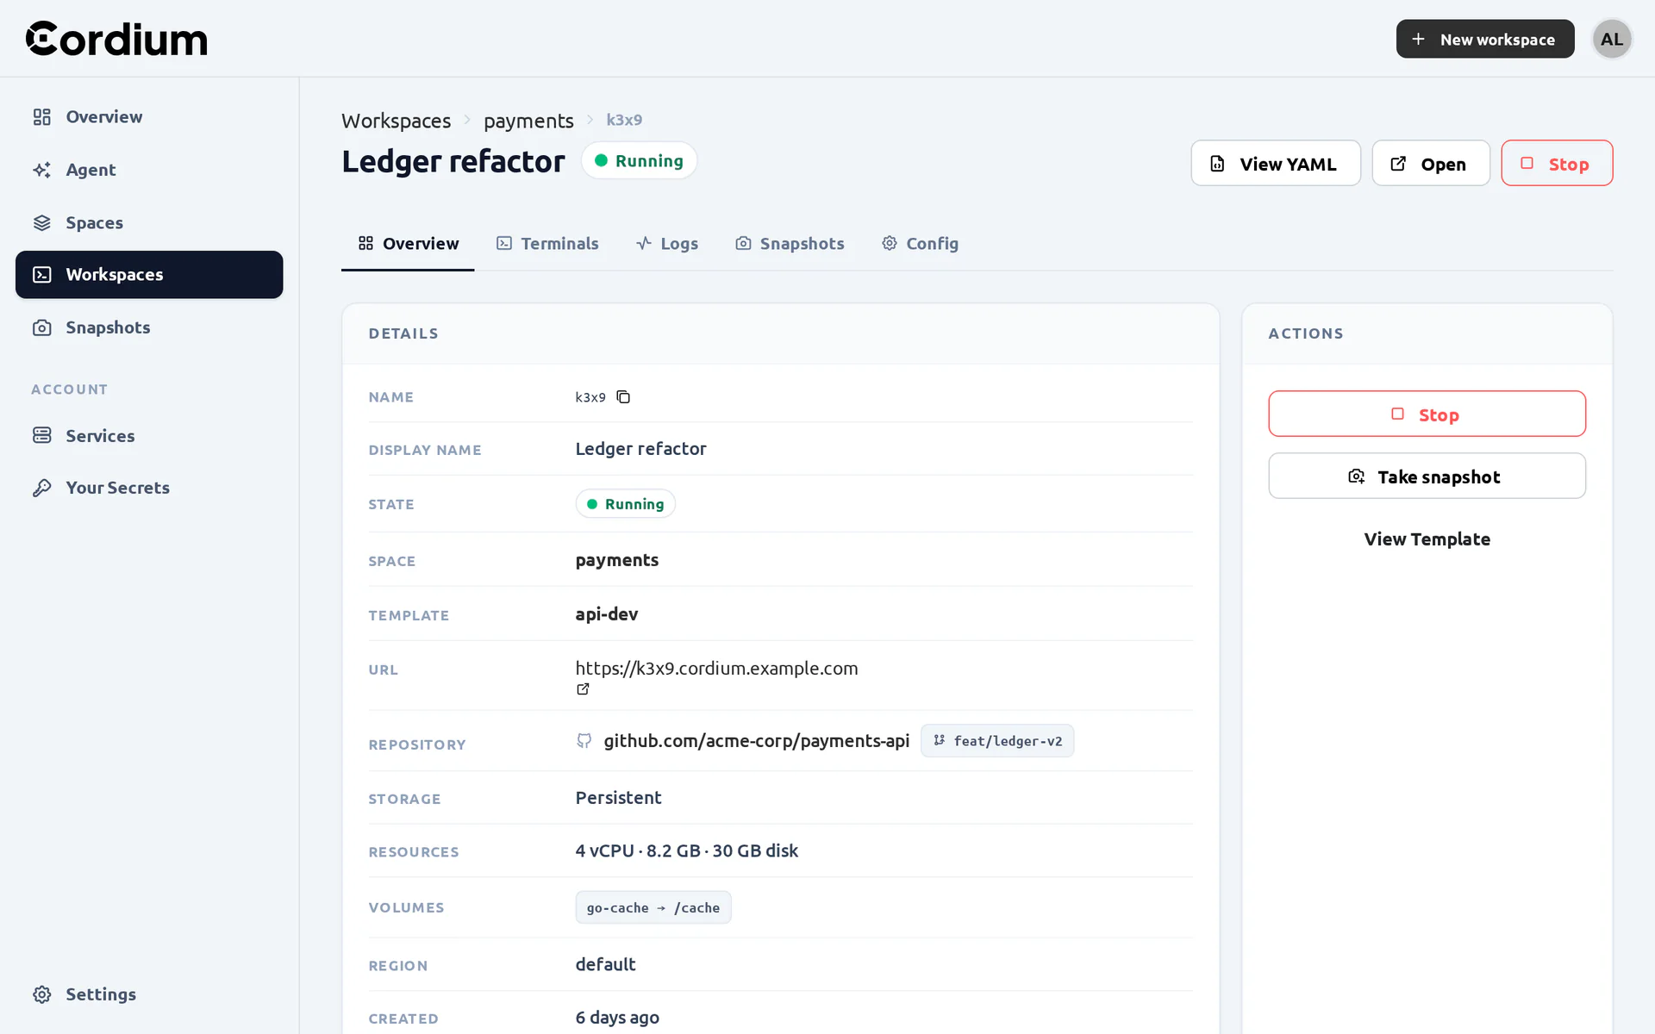Open workspace URL external link icon
The image size is (1655, 1034).
[x=583, y=689]
